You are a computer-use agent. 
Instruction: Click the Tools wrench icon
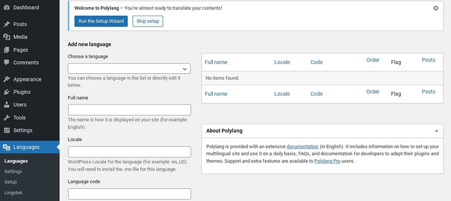[7, 118]
